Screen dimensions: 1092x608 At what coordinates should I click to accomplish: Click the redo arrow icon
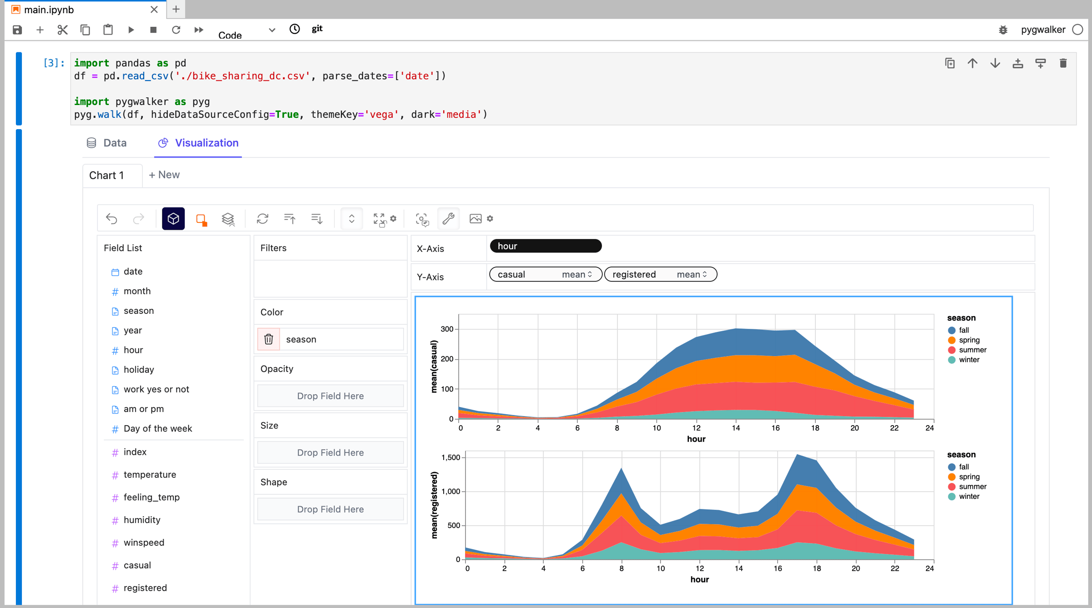[x=138, y=218]
